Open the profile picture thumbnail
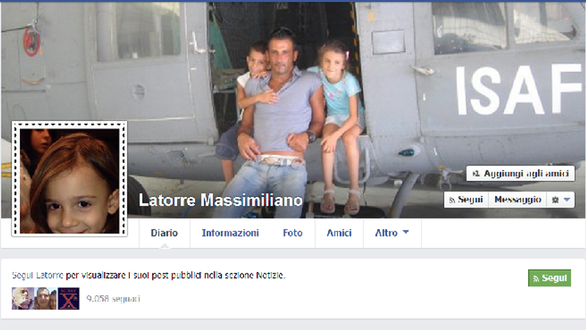This screenshot has height=330, width=586. click(x=69, y=179)
